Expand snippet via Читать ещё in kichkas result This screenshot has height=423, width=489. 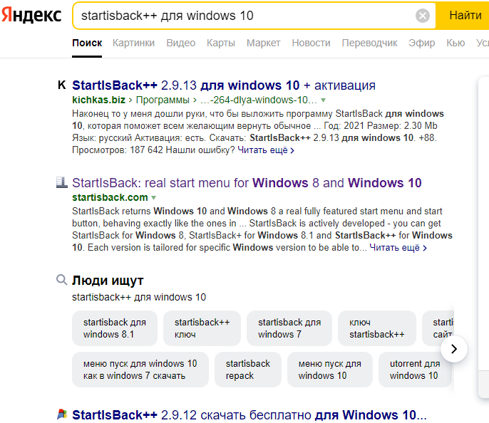point(266,150)
